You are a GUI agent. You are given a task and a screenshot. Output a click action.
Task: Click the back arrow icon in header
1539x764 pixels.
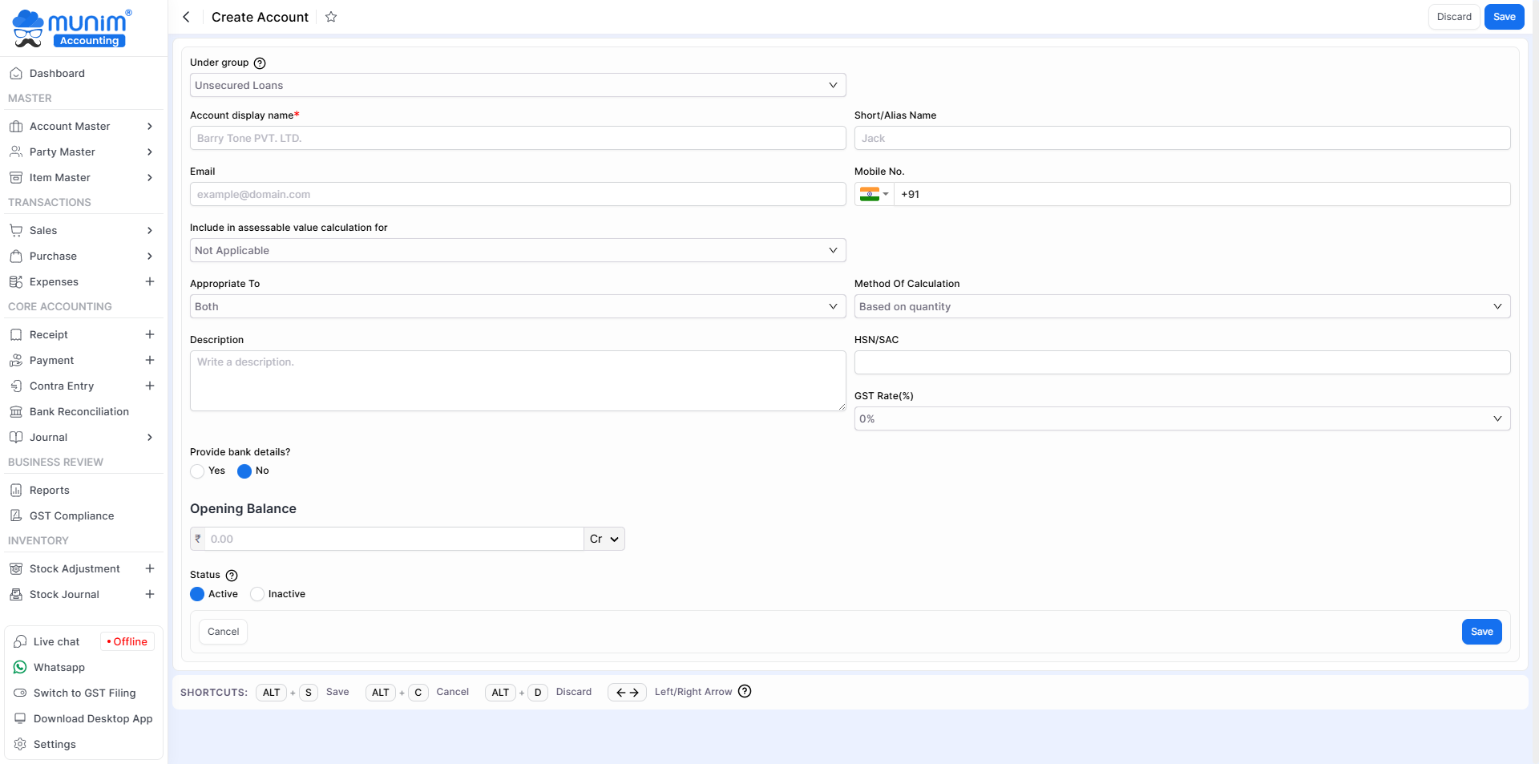tap(186, 17)
